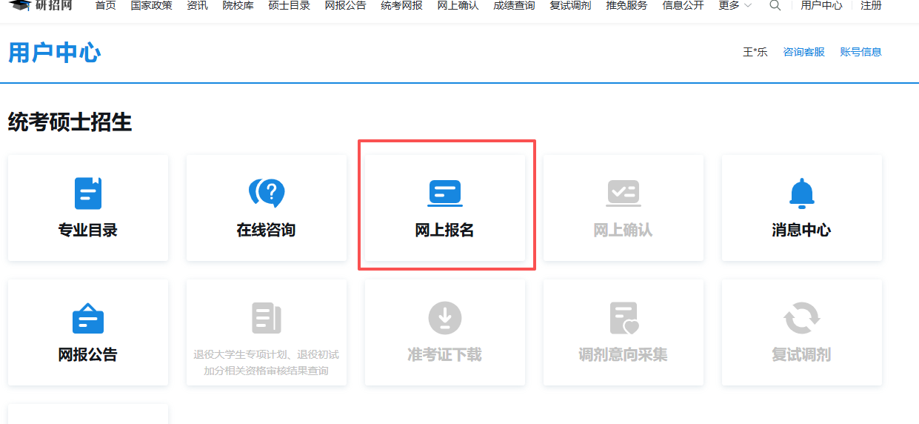
Task: Click the 调剂意向采集 icon
Action: pos(624,319)
